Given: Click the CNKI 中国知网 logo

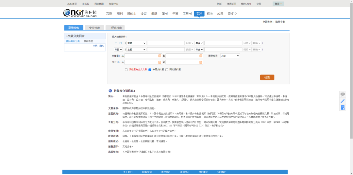Looking at the screenshot, I should click(80, 13).
